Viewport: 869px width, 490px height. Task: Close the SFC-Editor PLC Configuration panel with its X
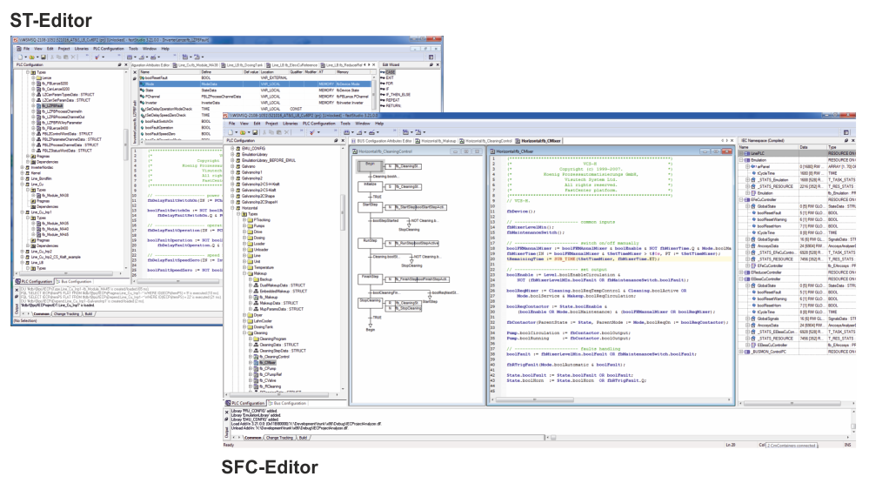[342, 139]
